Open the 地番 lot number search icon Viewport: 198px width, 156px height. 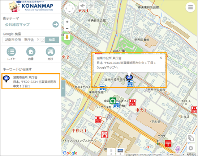click(31, 52)
